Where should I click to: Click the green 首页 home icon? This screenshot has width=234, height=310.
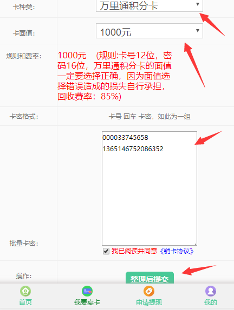(x=25, y=291)
